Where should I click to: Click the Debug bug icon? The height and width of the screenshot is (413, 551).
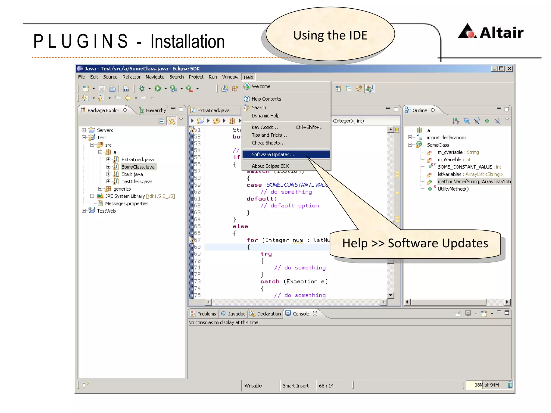pyautogui.click(x=142, y=88)
